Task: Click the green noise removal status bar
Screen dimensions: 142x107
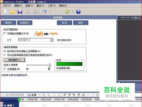Action: 69,64
